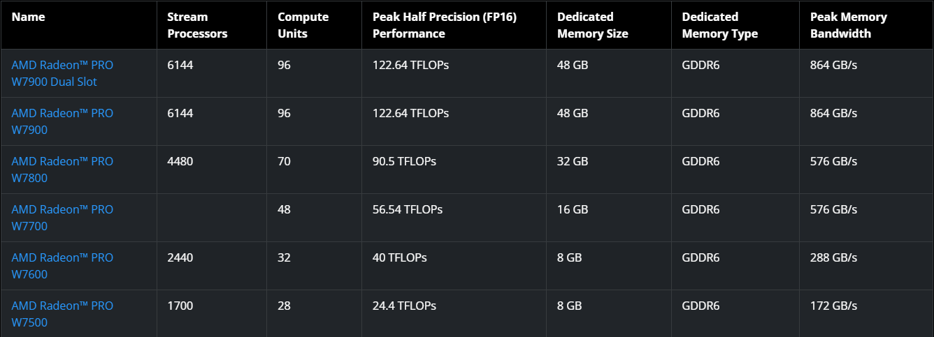The image size is (934, 337).
Task: Click the Name column header
Action: [29, 17]
